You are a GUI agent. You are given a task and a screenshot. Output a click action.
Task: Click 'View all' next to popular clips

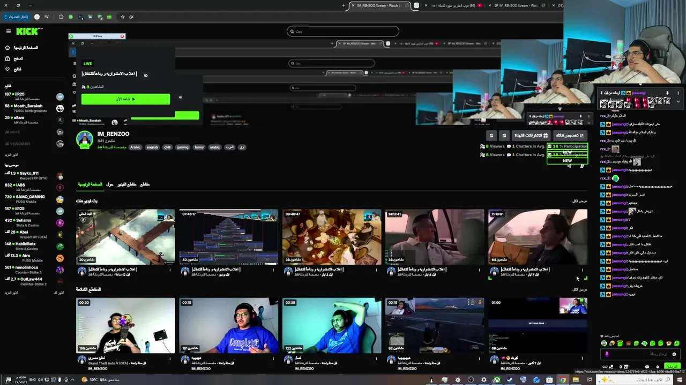coord(580,289)
